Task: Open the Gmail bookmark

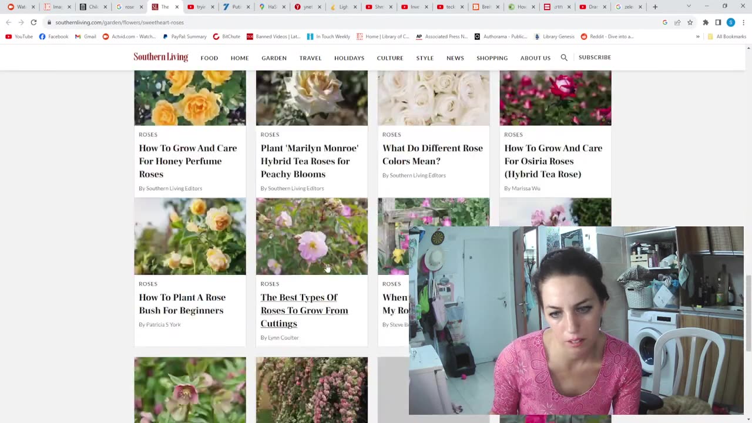Action: [86, 36]
